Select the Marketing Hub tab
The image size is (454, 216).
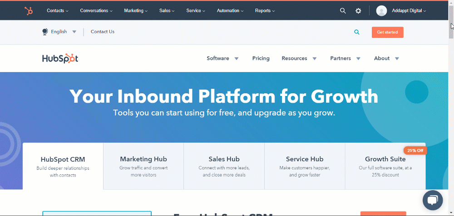coord(143,166)
